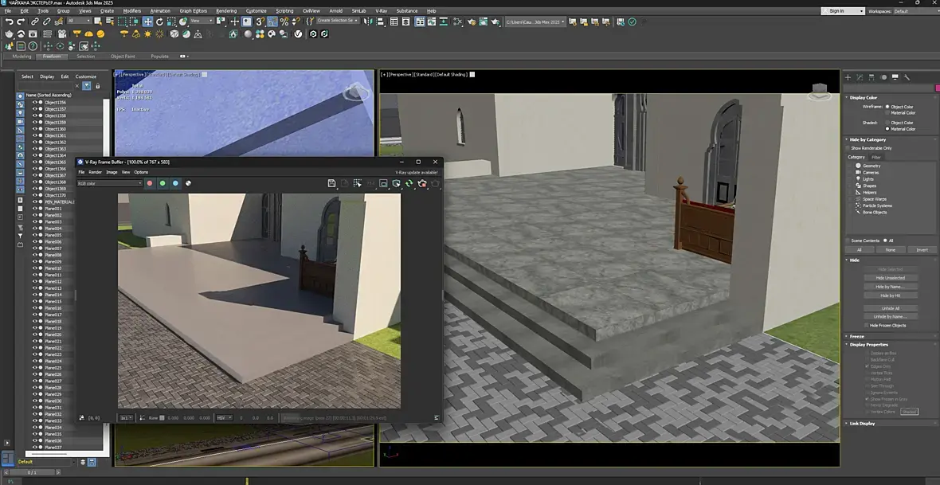Collapse the Hide by Category rollout

click(868, 139)
